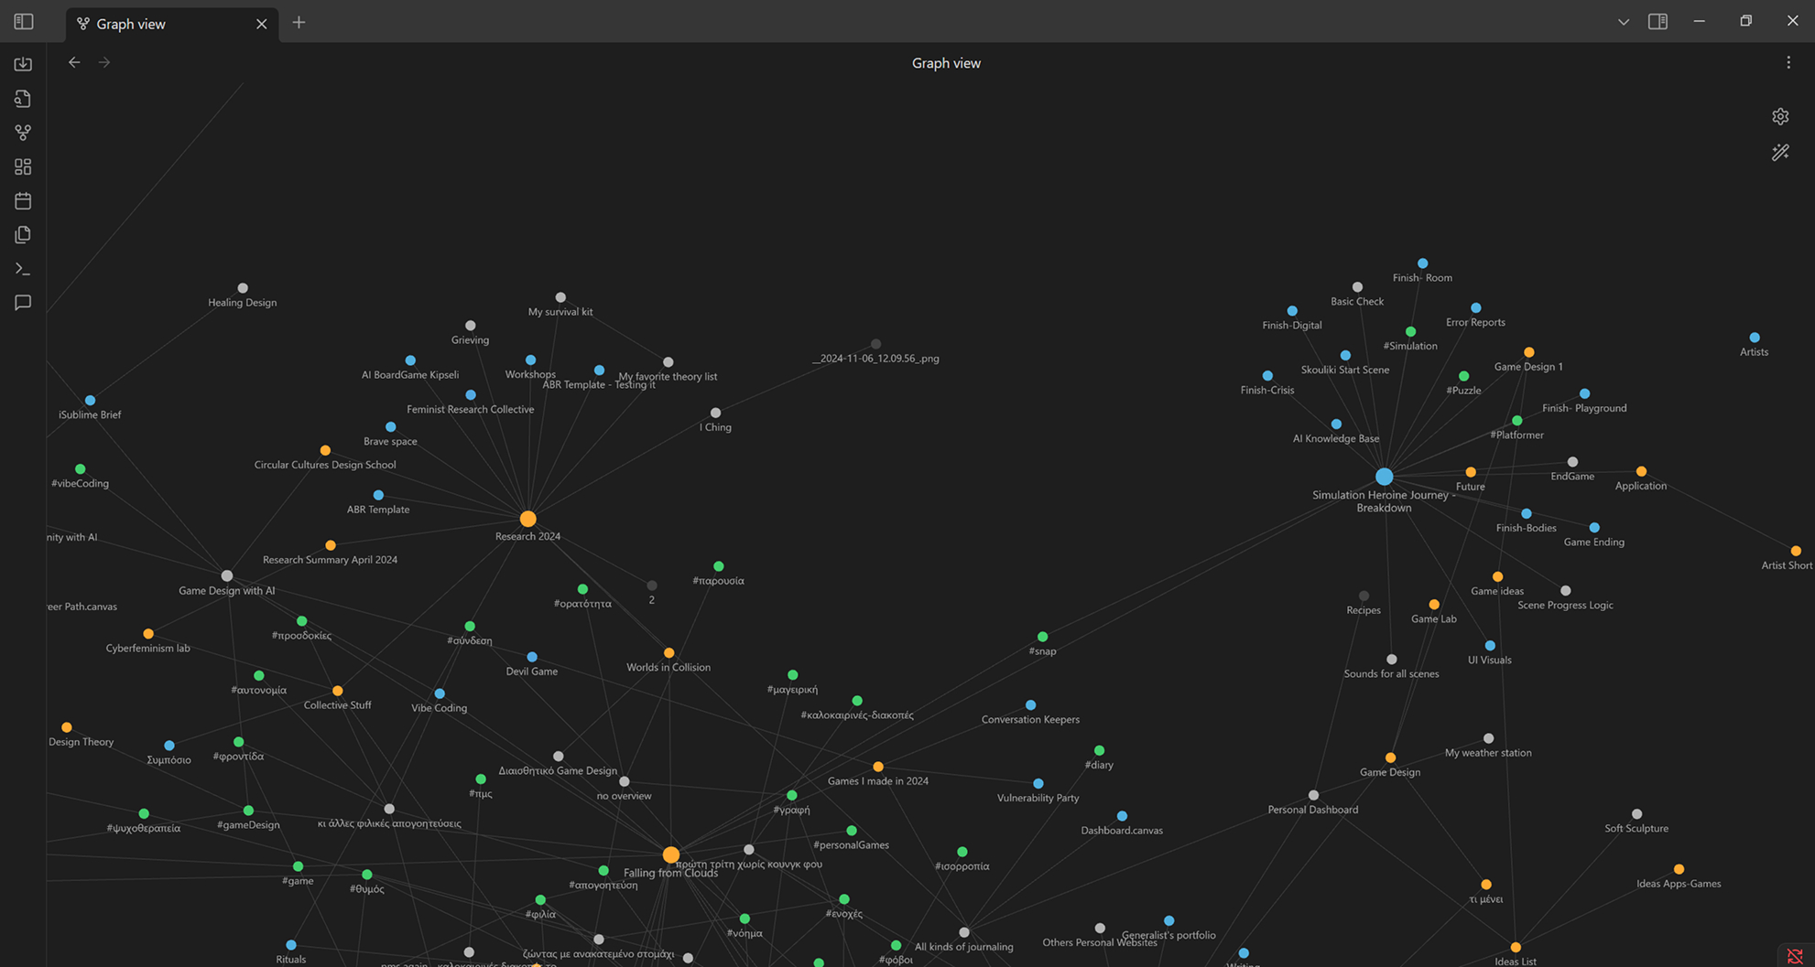The height and width of the screenshot is (967, 1815).
Task: Close the Graph view tab
Action: (x=261, y=24)
